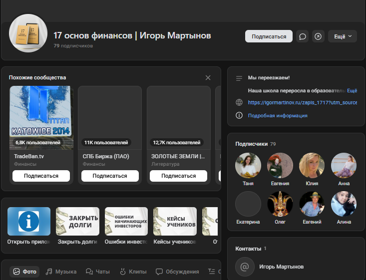This screenshot has width=366, height=280.
Task: Open subscriber Олег's mask avatar
Action: (280, 204)
